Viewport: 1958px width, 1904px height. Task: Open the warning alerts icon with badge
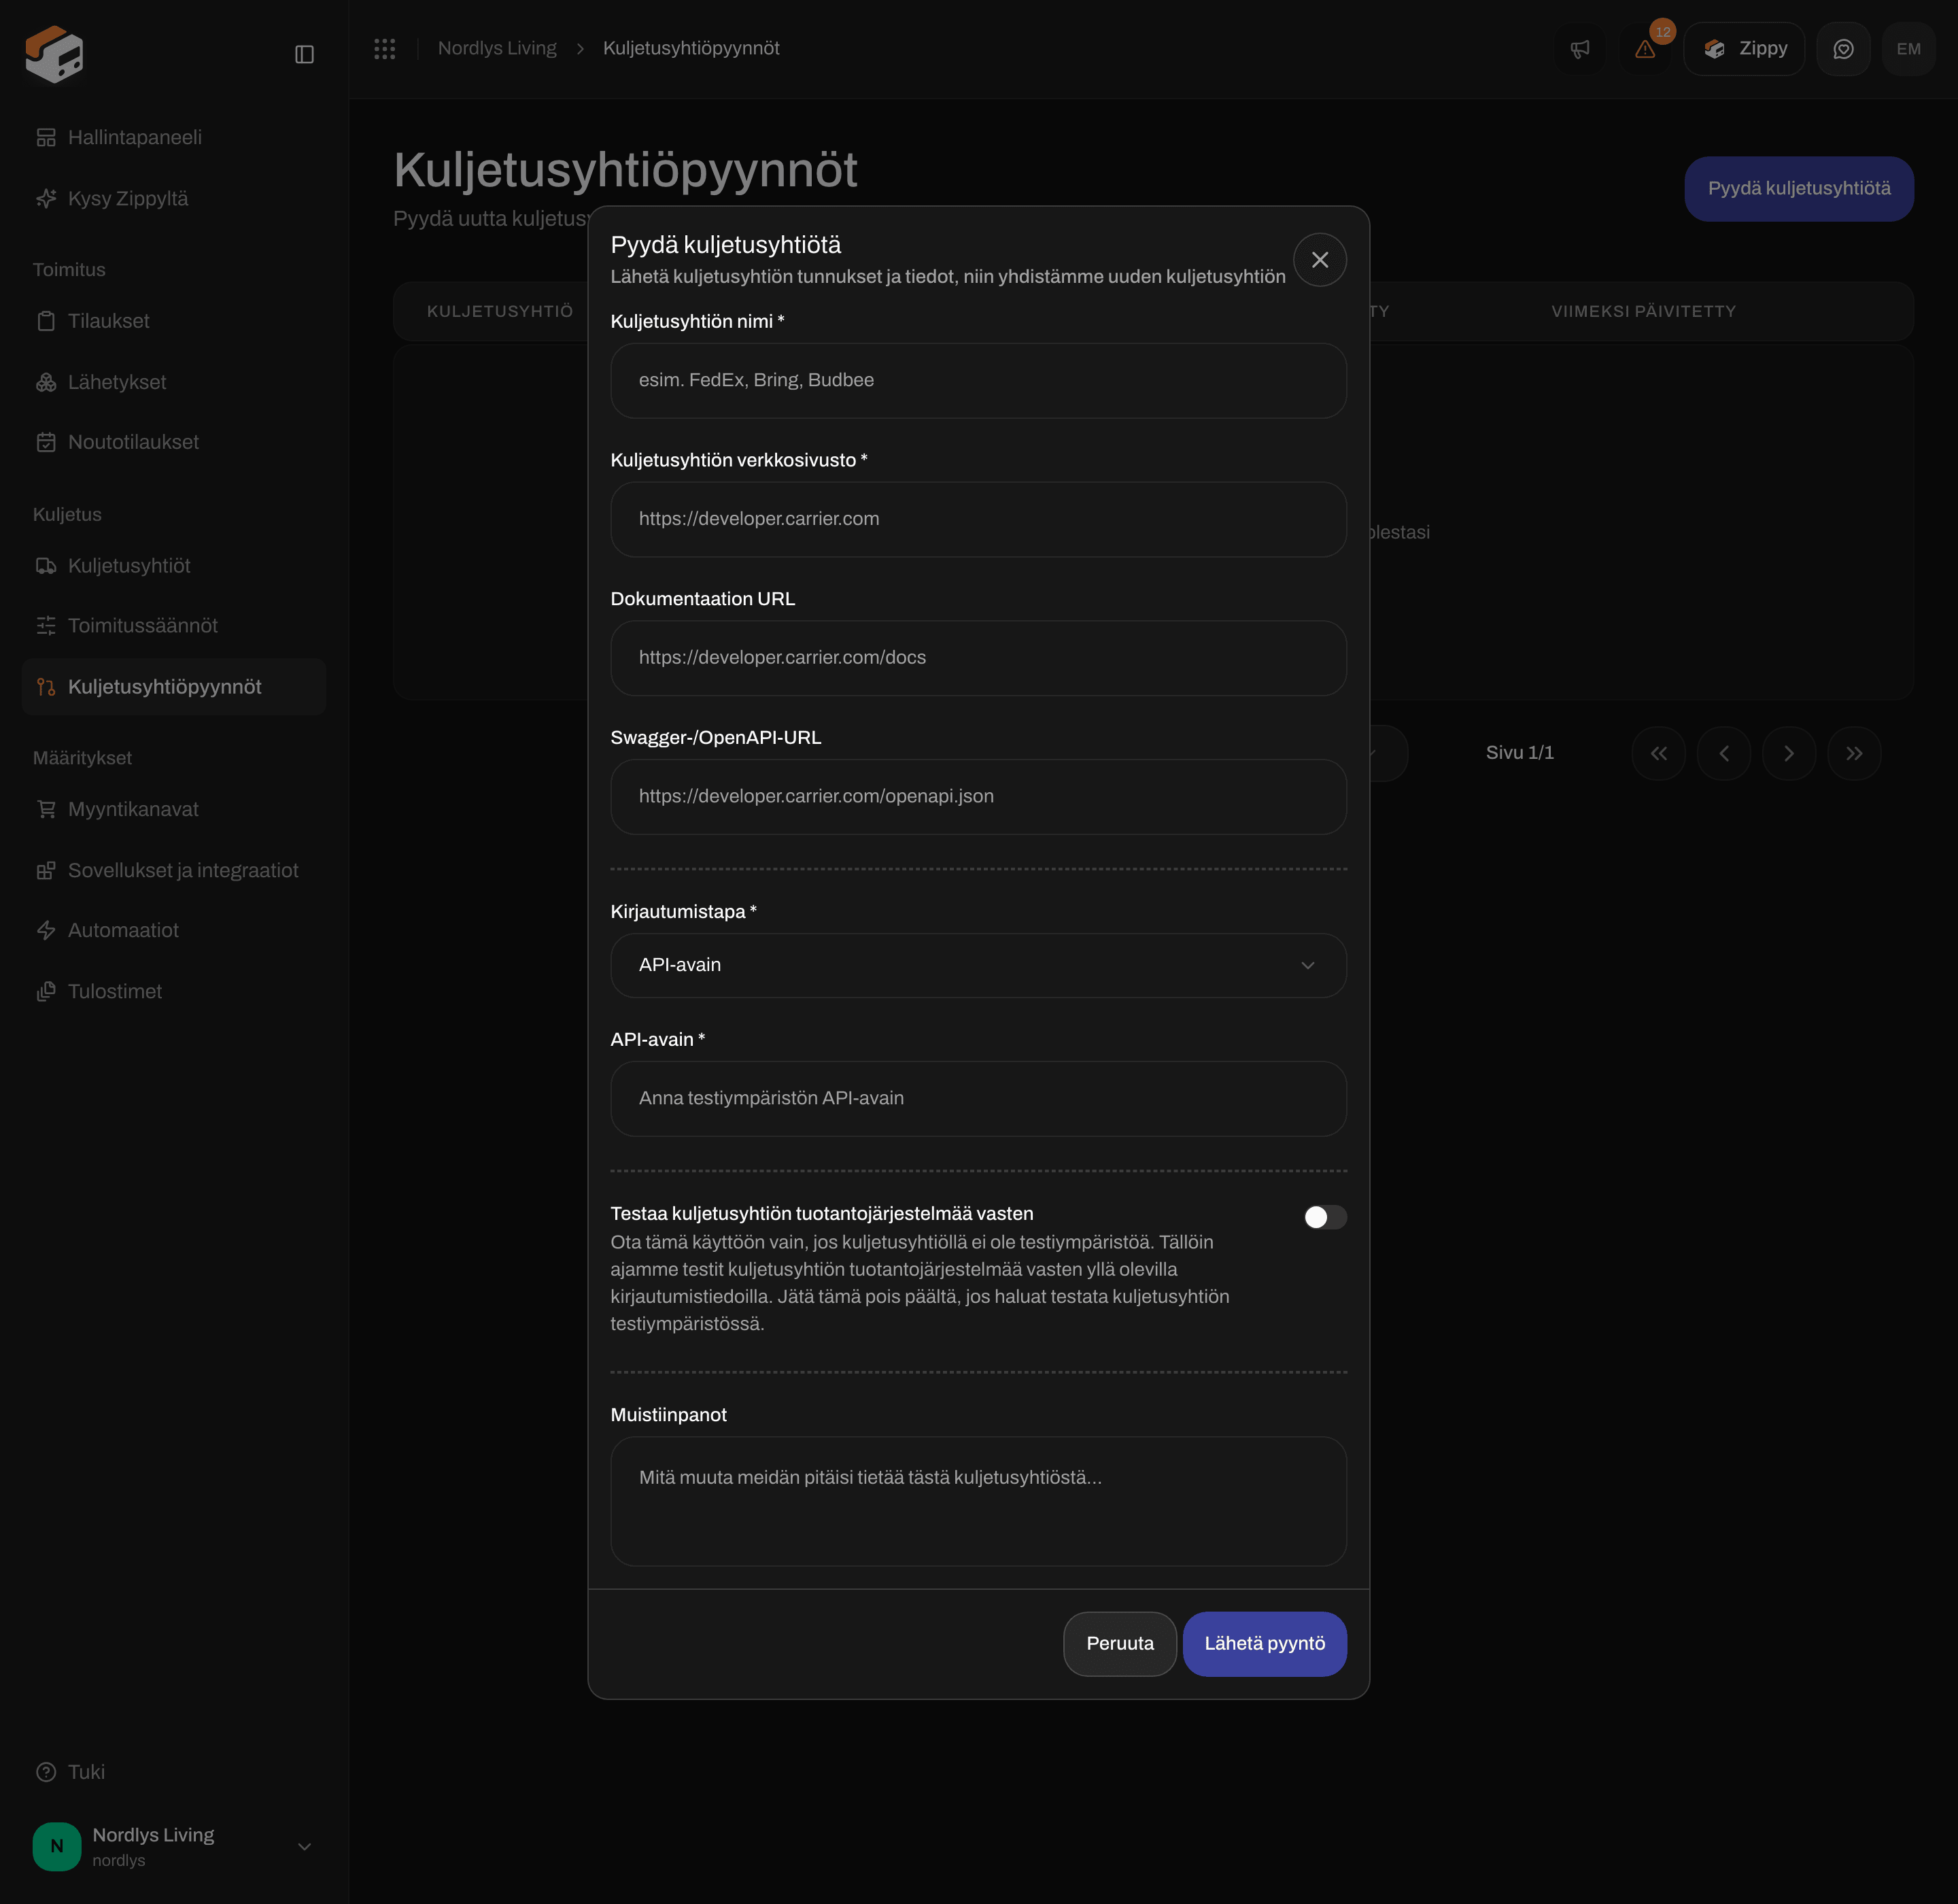point(1645,49)
